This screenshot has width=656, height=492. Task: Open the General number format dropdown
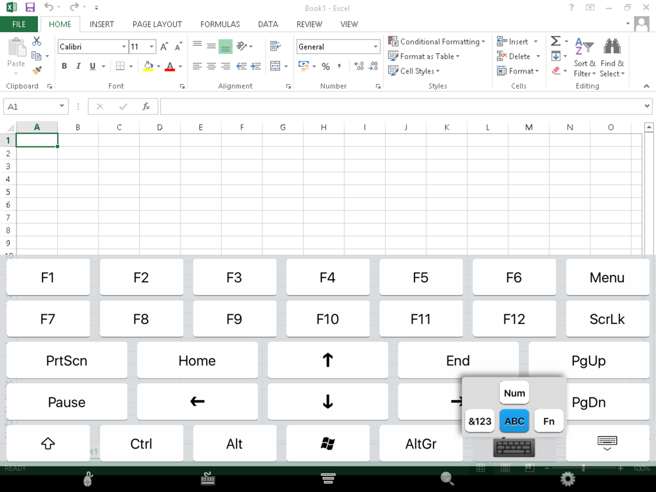(376, 47)
